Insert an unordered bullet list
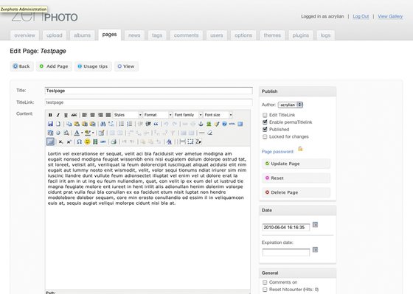The image size is (413, 294). pyautogui.click(x=122, y=124)
